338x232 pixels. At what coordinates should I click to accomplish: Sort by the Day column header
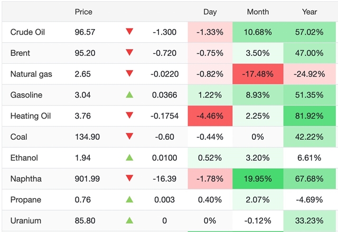pos(210,12)
